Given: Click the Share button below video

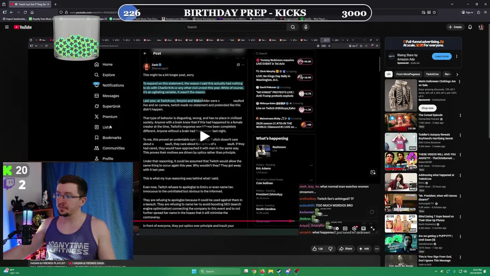Looking at the screenshot, I should [x=346, y=249].
